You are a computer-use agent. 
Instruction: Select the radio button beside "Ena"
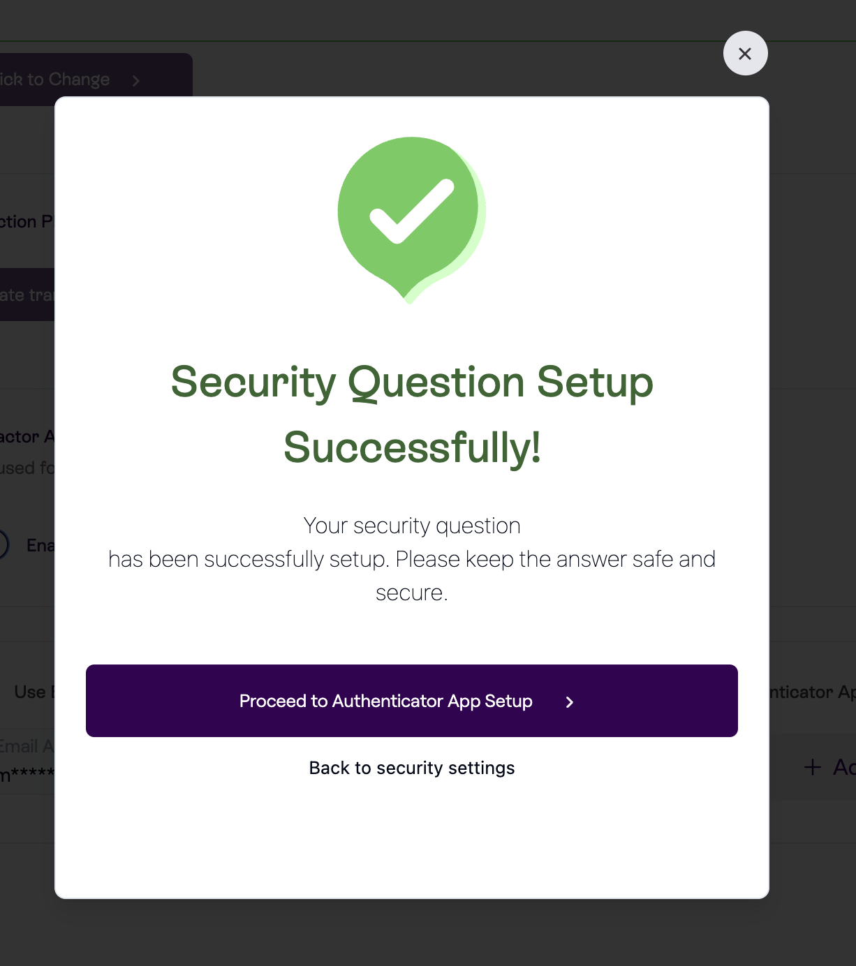(x=2, y=544)
